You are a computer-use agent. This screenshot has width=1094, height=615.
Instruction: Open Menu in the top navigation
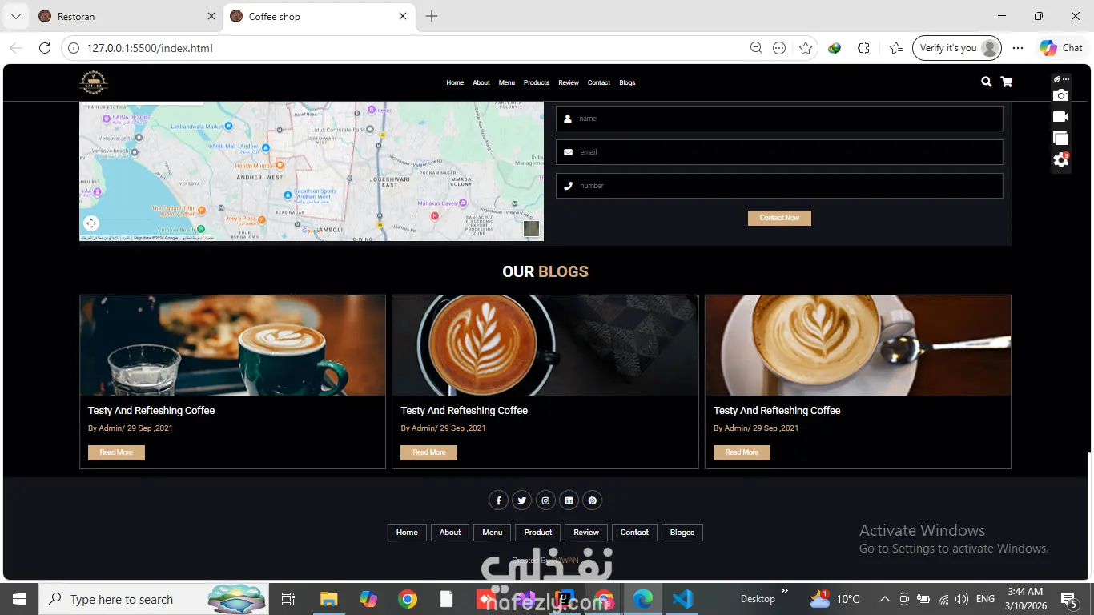pyautogui.click(x=507, y=82)
